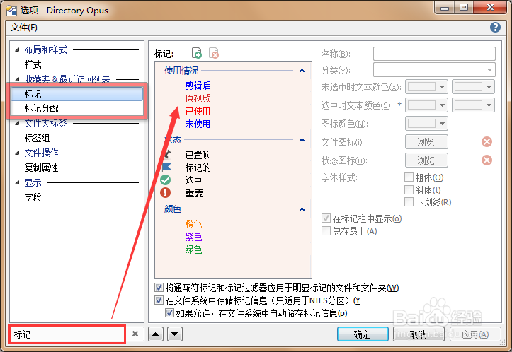512x352 pixels.
Task: Collapse the 颜色 group
Action: 302,209
